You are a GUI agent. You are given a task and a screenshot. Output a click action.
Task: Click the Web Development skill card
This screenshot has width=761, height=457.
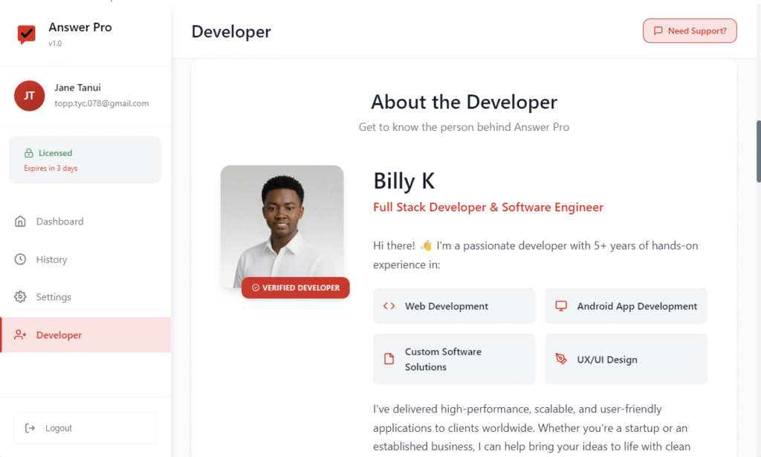coord(454,306)
